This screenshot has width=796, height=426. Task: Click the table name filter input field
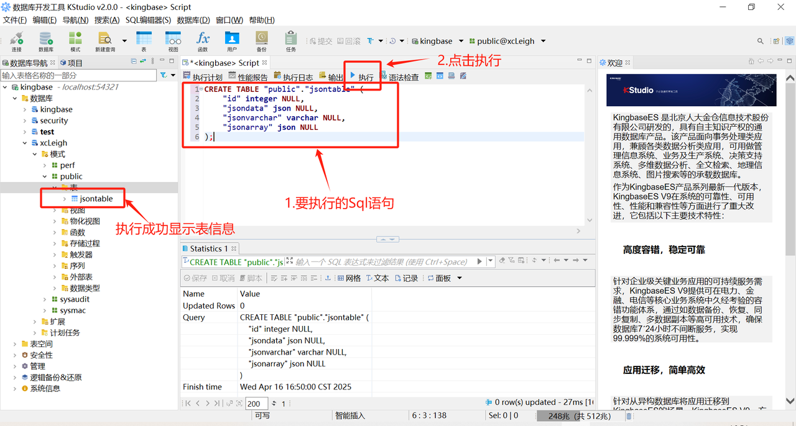(x=78, y=75)
